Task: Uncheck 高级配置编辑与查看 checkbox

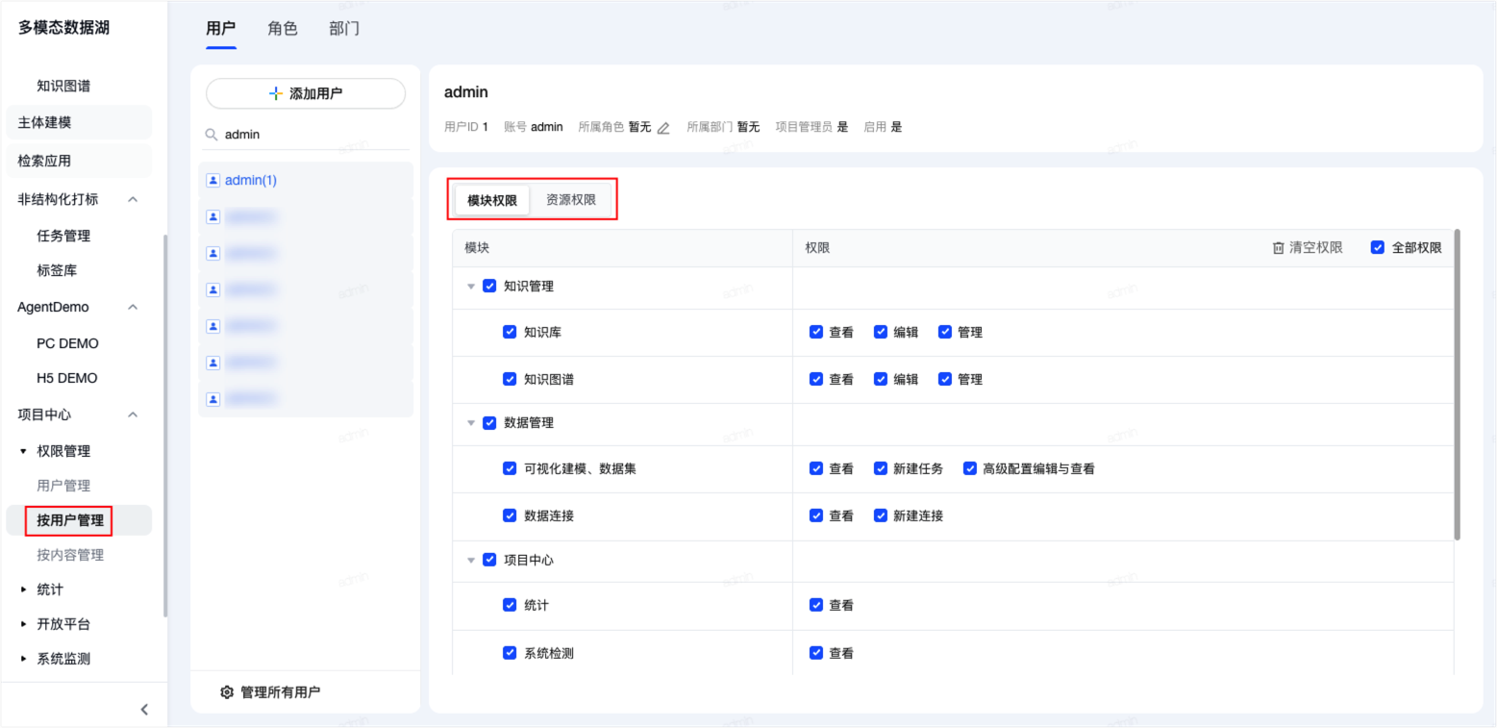Action: tap(969, 468)
